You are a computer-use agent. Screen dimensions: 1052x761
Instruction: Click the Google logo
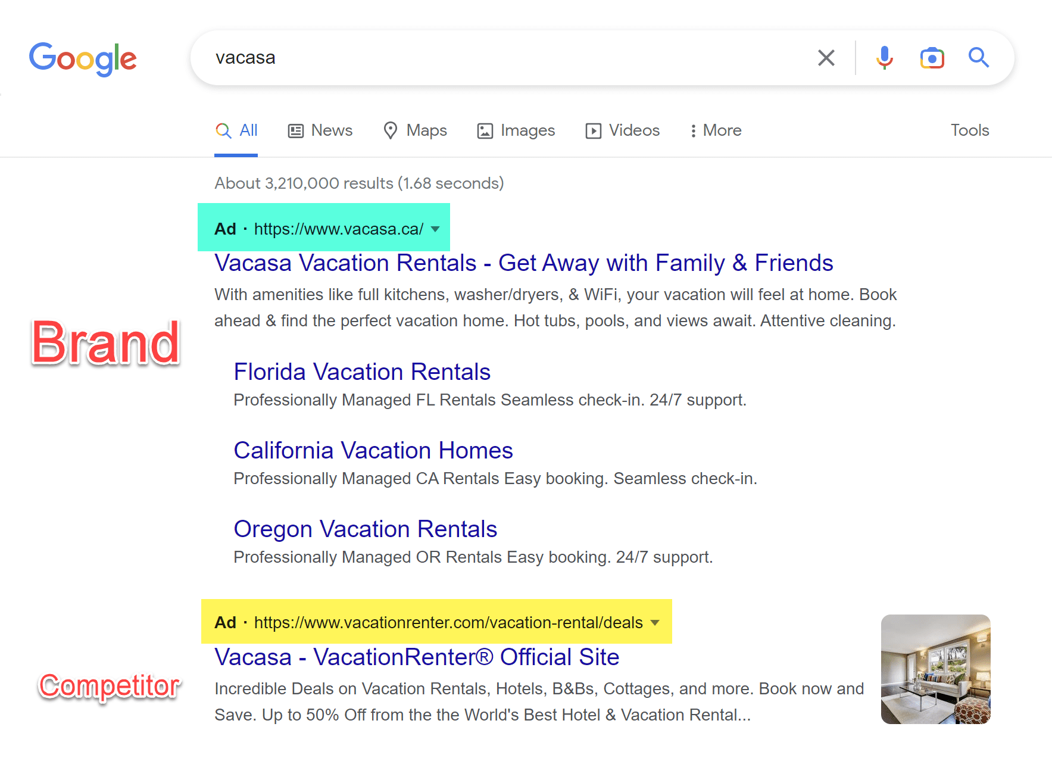[83, 59]
